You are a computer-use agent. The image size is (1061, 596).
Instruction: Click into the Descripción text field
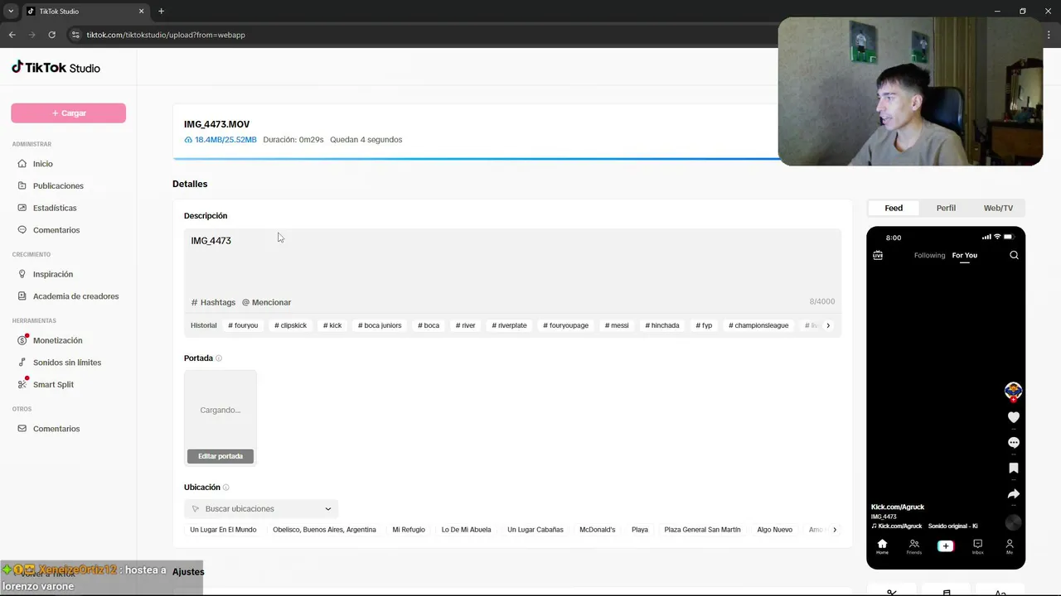click(x=512, y=261)
